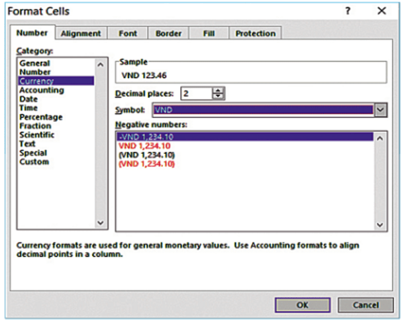Expand the Symbol dropdown list
Screen dimensions: 404x323
coord(380,110)
